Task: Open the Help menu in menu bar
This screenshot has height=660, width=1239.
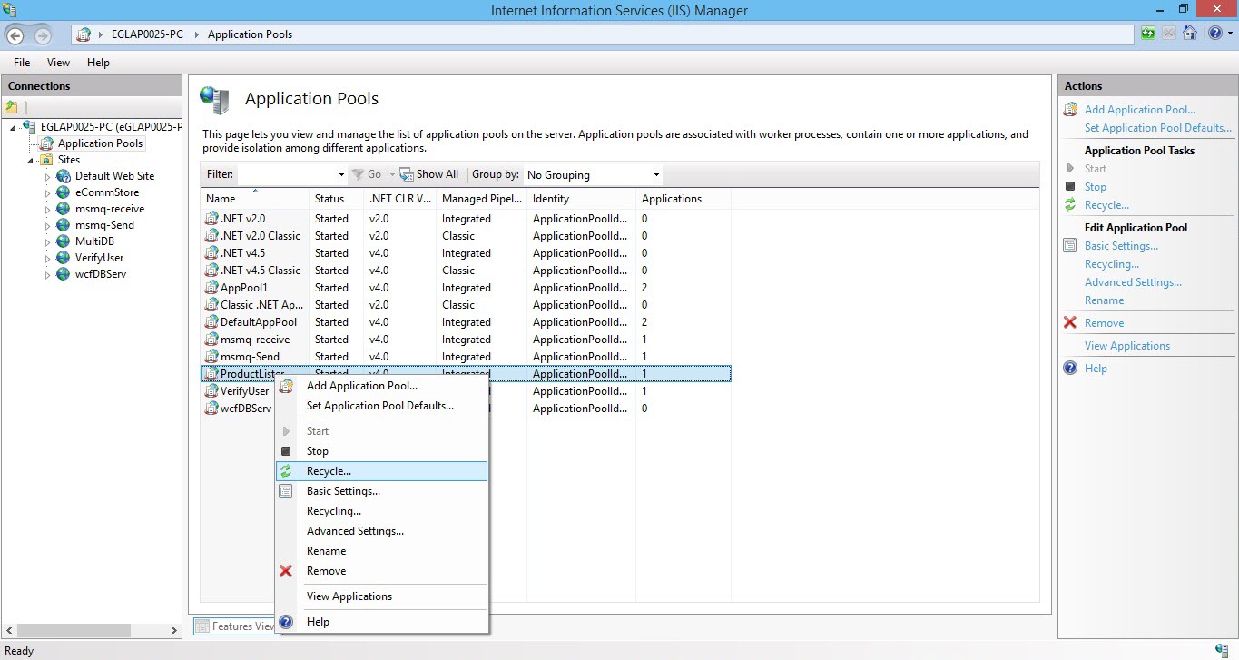Action: pyautogui.click(x=98, y=63)
